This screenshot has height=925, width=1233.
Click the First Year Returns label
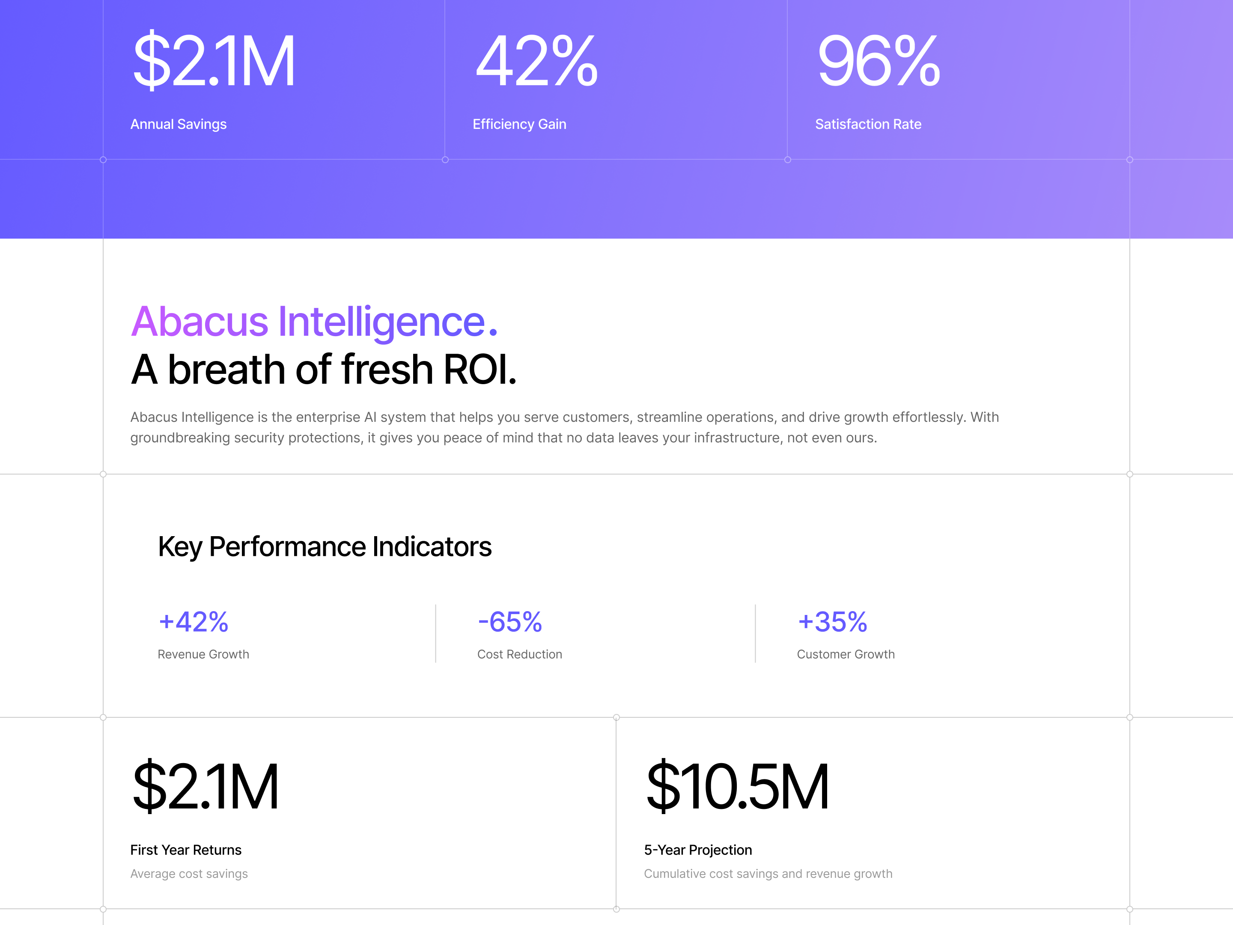pos(186,850)
